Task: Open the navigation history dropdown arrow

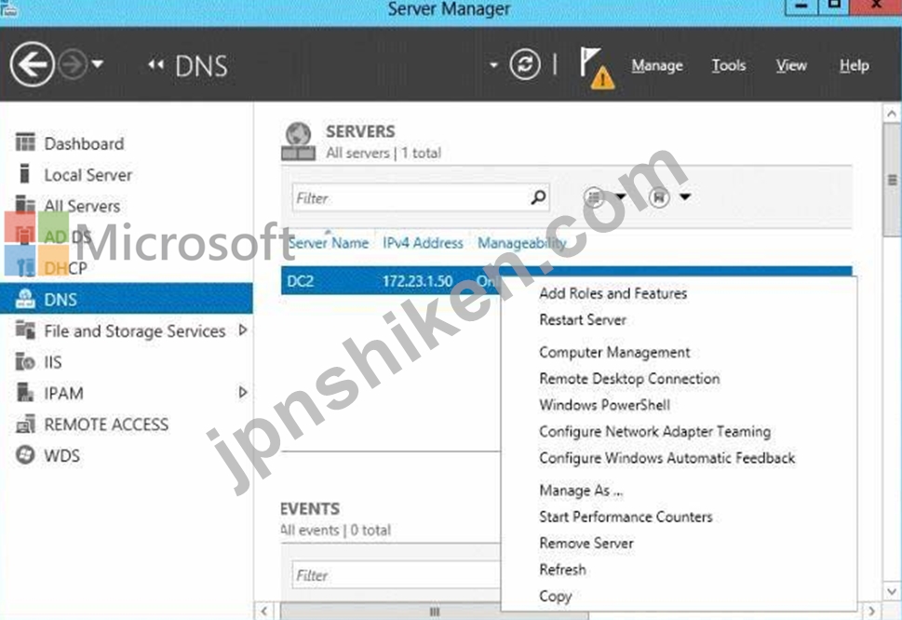Action: click(98, 64)
